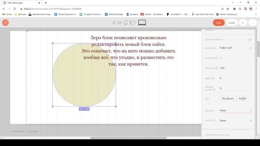The width and height of the screenshot is (260, 146).
Task: Click the Play All test button
Action: click(243, 99)
